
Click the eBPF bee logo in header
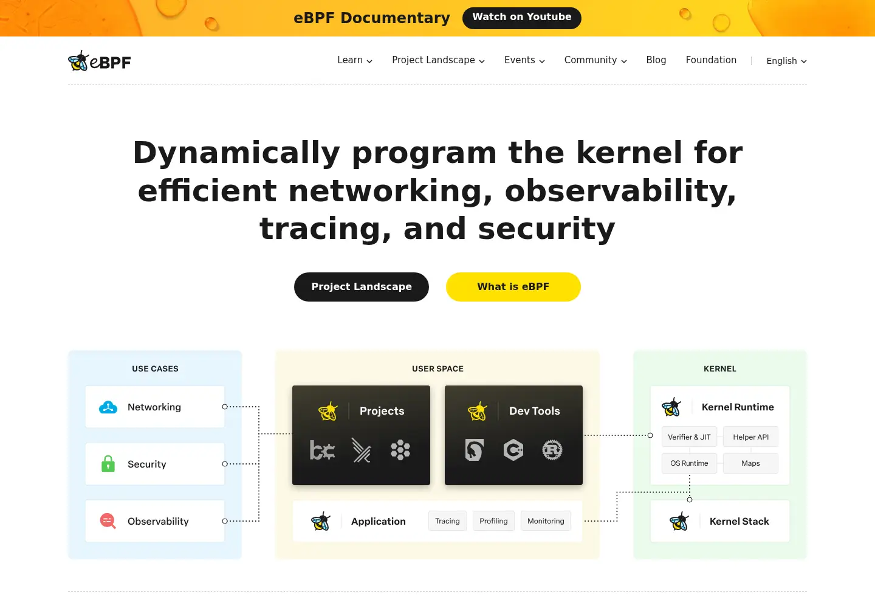(x=100, y=61)
